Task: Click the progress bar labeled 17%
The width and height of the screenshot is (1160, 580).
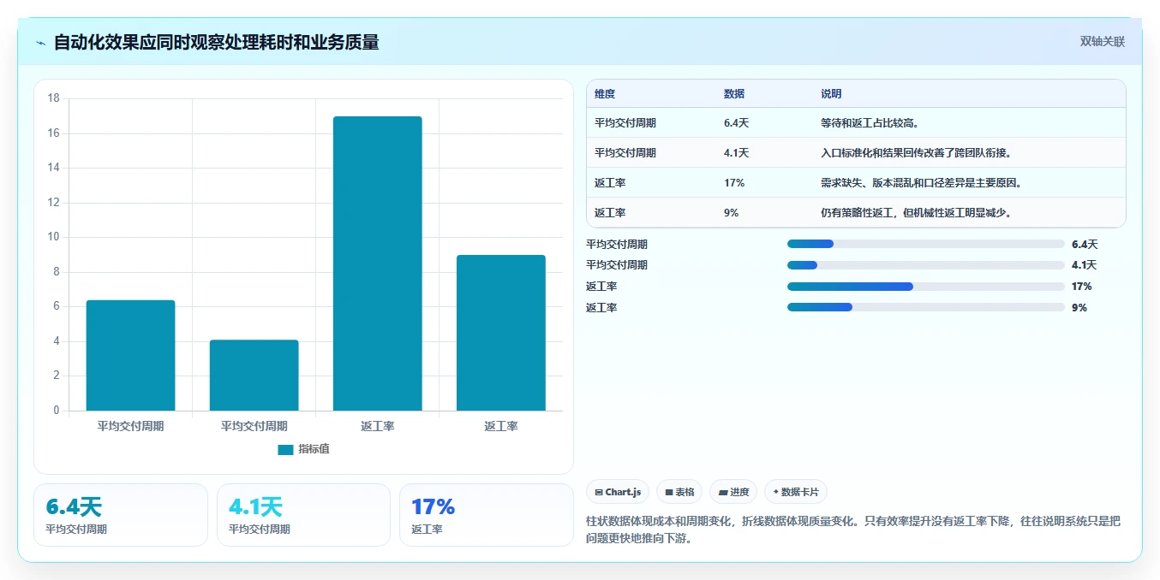Action: (x=925, y=287)
